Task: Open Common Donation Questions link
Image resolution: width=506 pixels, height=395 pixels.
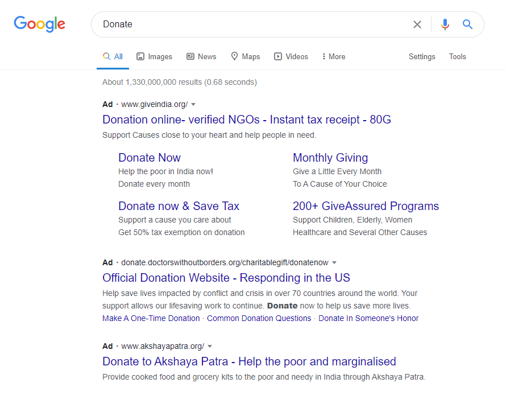Action: coord(259,318)
